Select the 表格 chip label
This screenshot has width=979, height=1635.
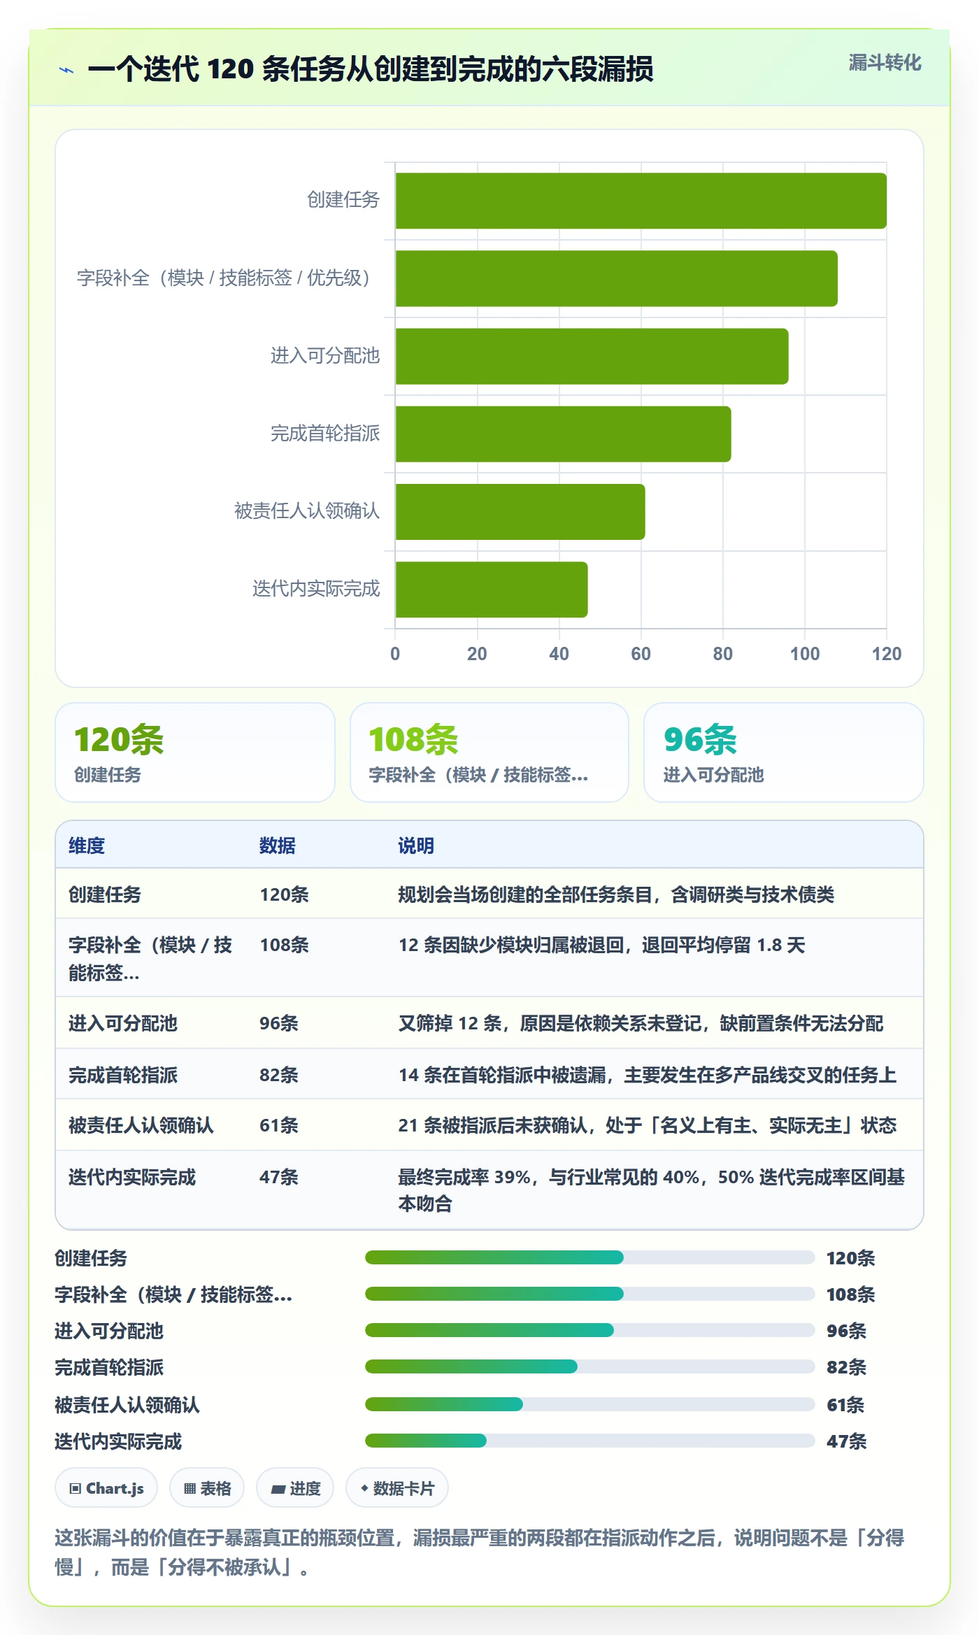coord(215,1488)
